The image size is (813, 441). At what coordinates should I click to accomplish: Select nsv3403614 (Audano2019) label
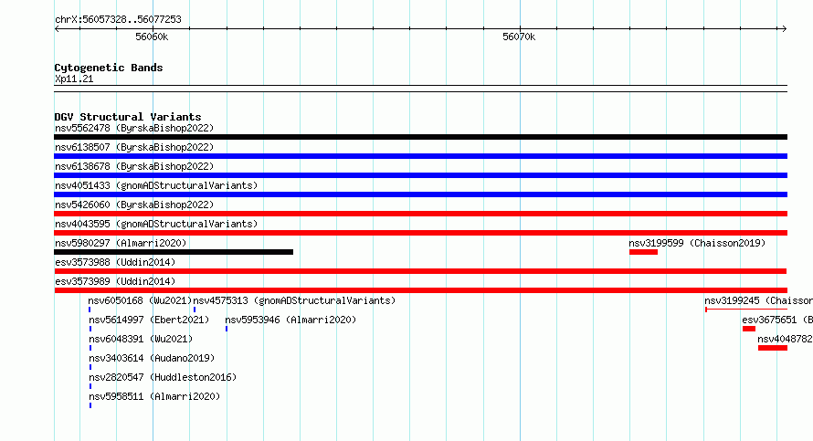coord(152,358)
